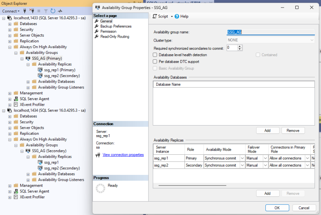Increase Required synchronized secondaries spinner up arrow

239,47
